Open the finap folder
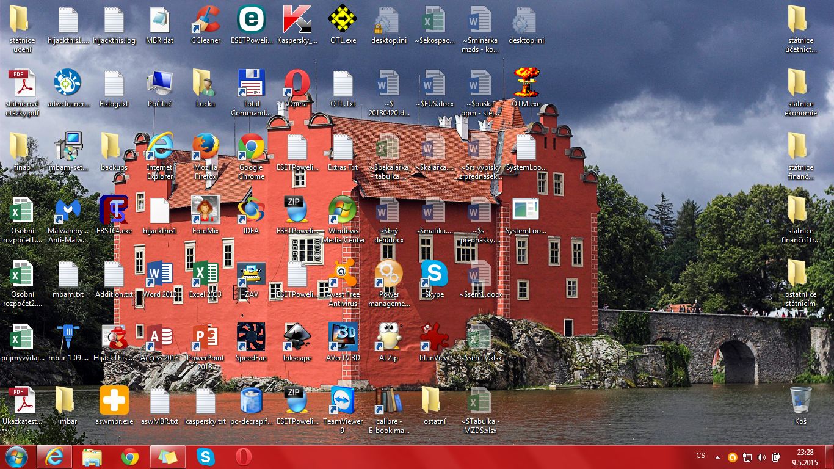Image resolution: width=834 pixels, height=469 pixels. [x=23, y=152]
